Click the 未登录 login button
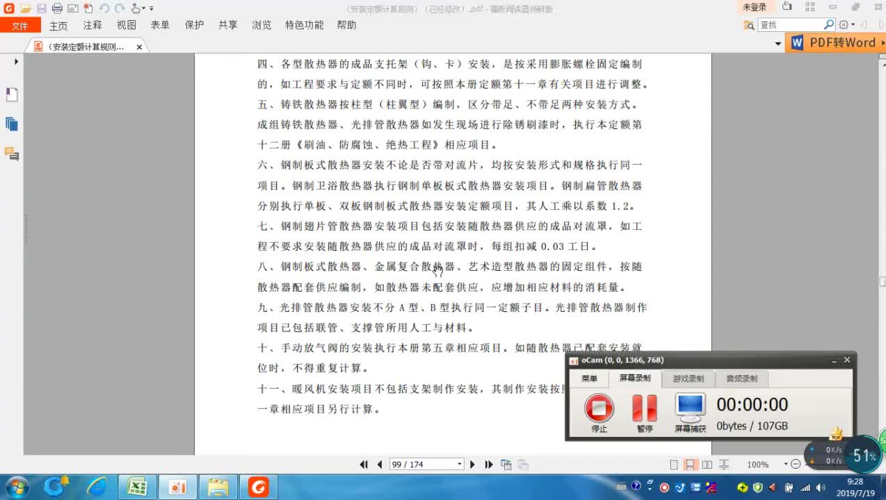Screen dimensions: 886x500 click(x=755, y=7)
